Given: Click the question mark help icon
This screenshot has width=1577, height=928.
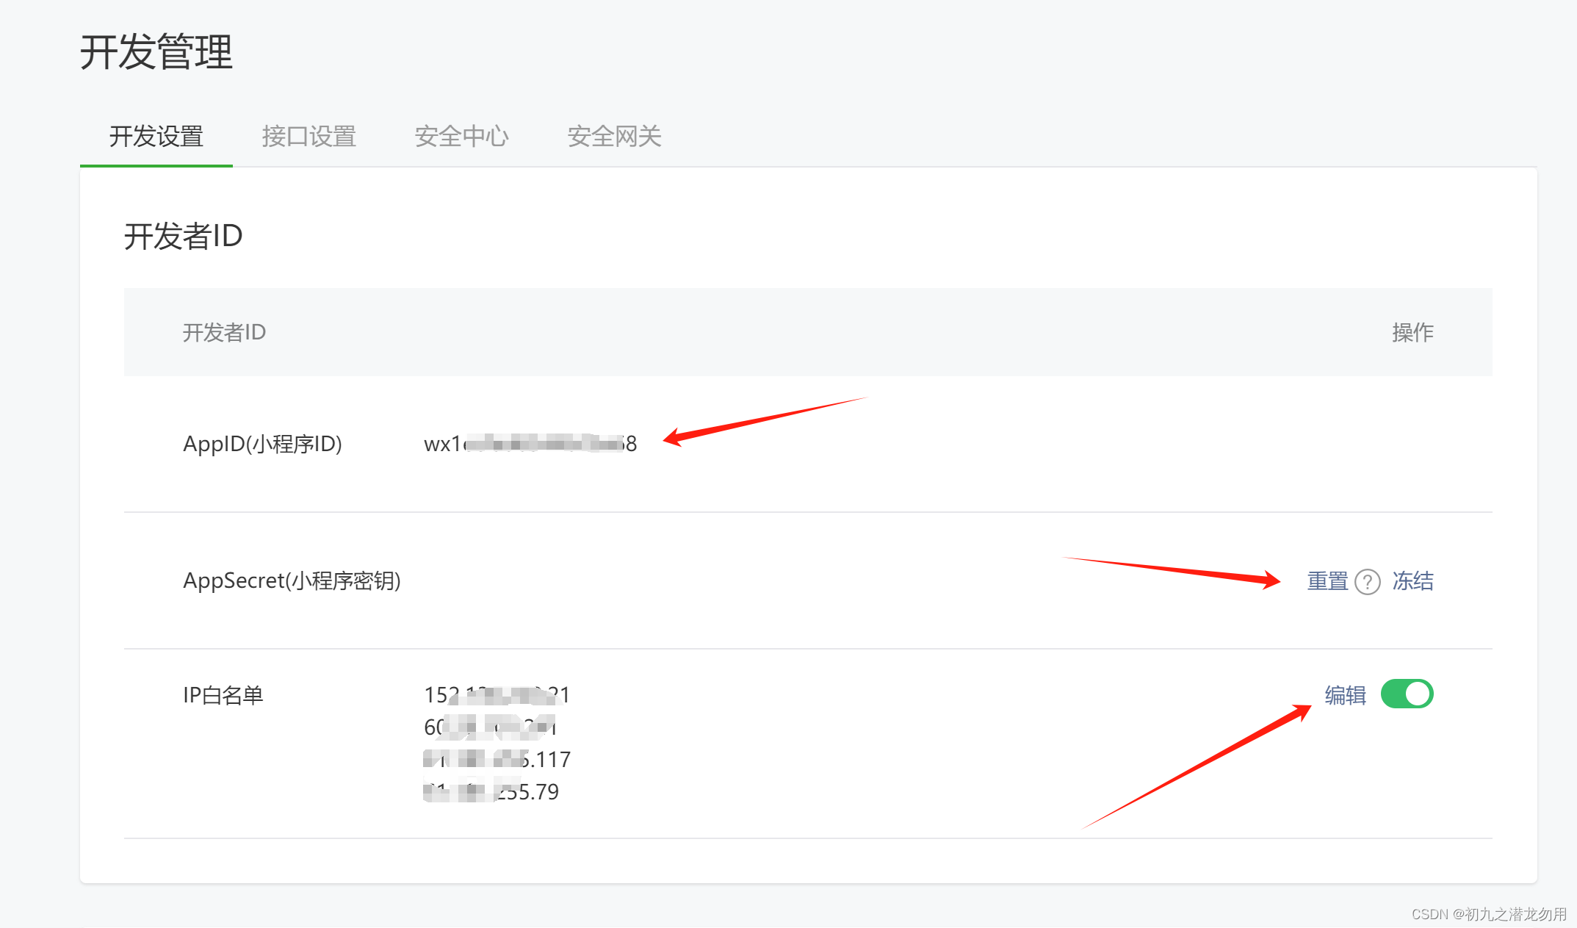Looking at the screenshot, I should tap(1367, 582).
